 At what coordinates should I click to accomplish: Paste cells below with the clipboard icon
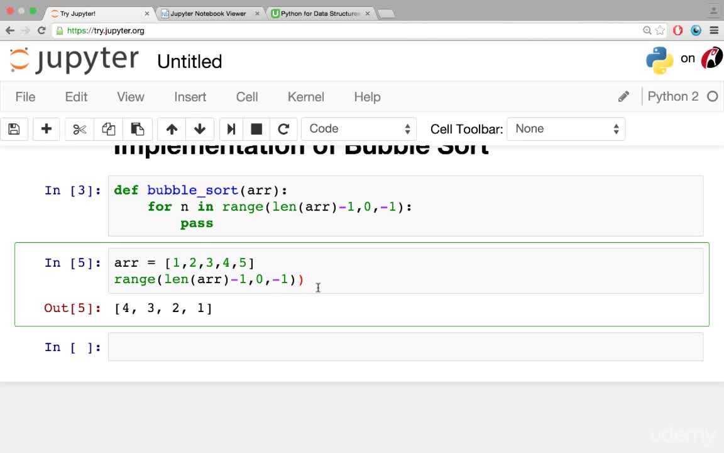coord(138,129)
